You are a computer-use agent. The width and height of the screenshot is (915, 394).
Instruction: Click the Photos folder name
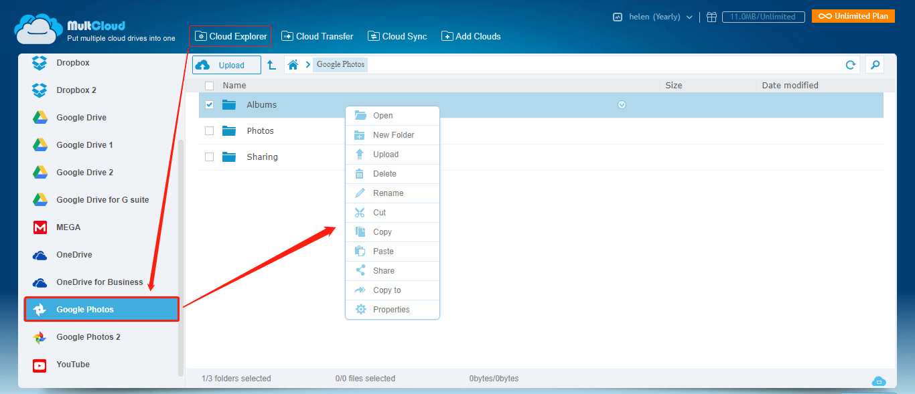tap(261, 131)
